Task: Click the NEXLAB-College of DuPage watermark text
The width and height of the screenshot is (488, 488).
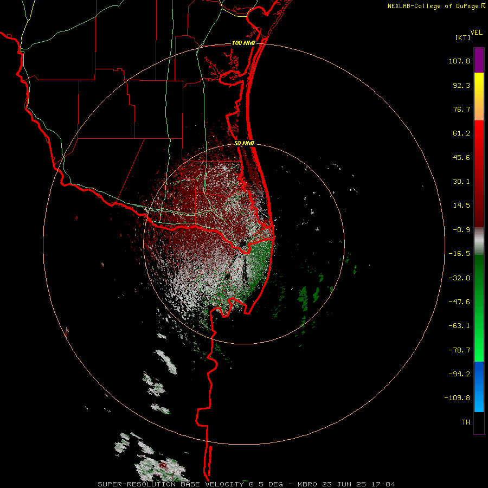Action: click(x=436, y=6)
